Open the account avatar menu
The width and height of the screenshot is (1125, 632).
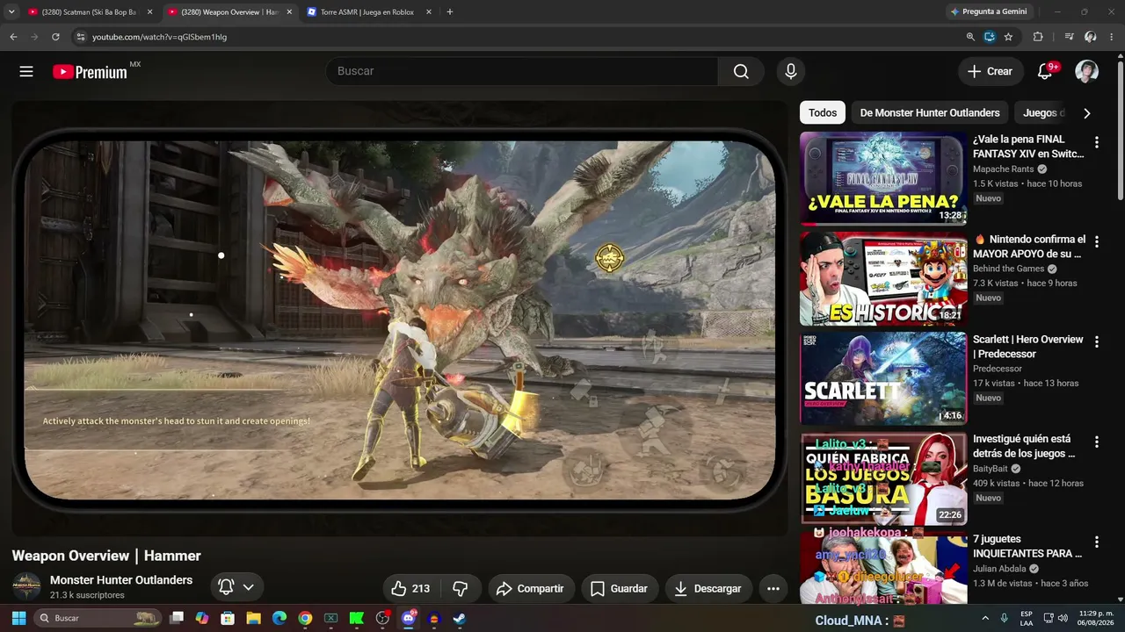[x=1087, y=72]
